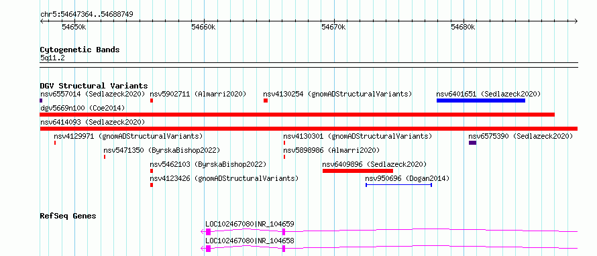Image resolution: width=597 pixels, height=256 pixels.
Task: Click the nsv4129971 variant marker
Action: pyautogui.click(x=55, y=143)
